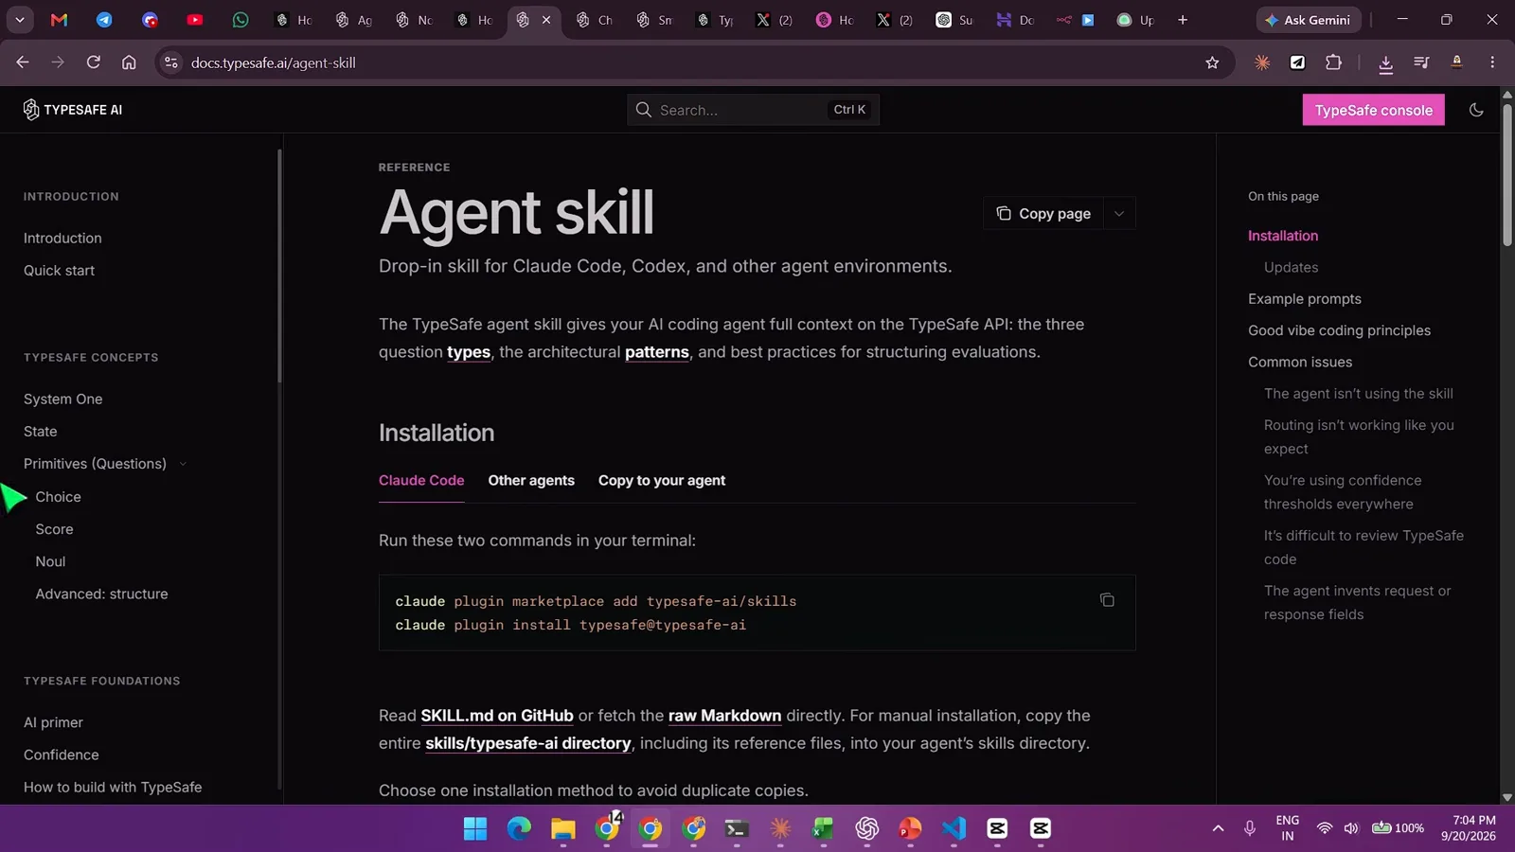Viewport: 1515px width, 852px height.
Task: Go back to the previous page
Action: click(x=23, y=62)
